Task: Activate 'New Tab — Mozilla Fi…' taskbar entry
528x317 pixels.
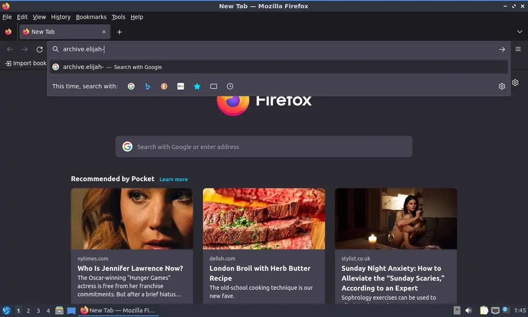Action: (x=118, y=310)
